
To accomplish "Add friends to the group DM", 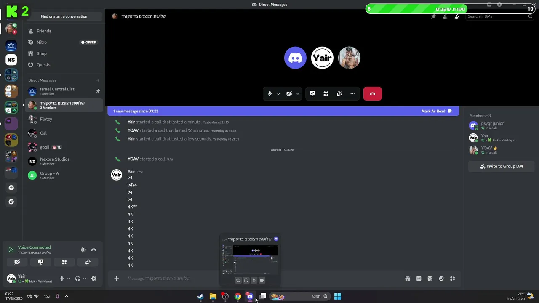I will (445, 16).
